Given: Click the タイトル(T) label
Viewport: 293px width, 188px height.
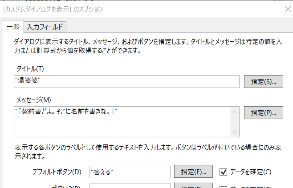Looking at the screenshot, I should coord(30,69).
